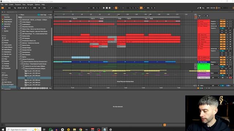The image size is (234, 131).
Task: Select the Resample Track header
Action: click(x=204, y=78)
